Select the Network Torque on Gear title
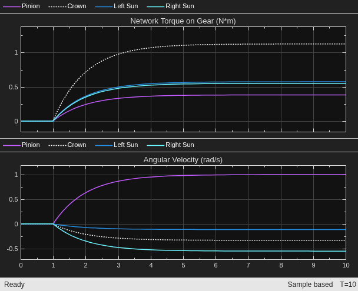This screenshot has height=291, width=358. tap(183, 21)
